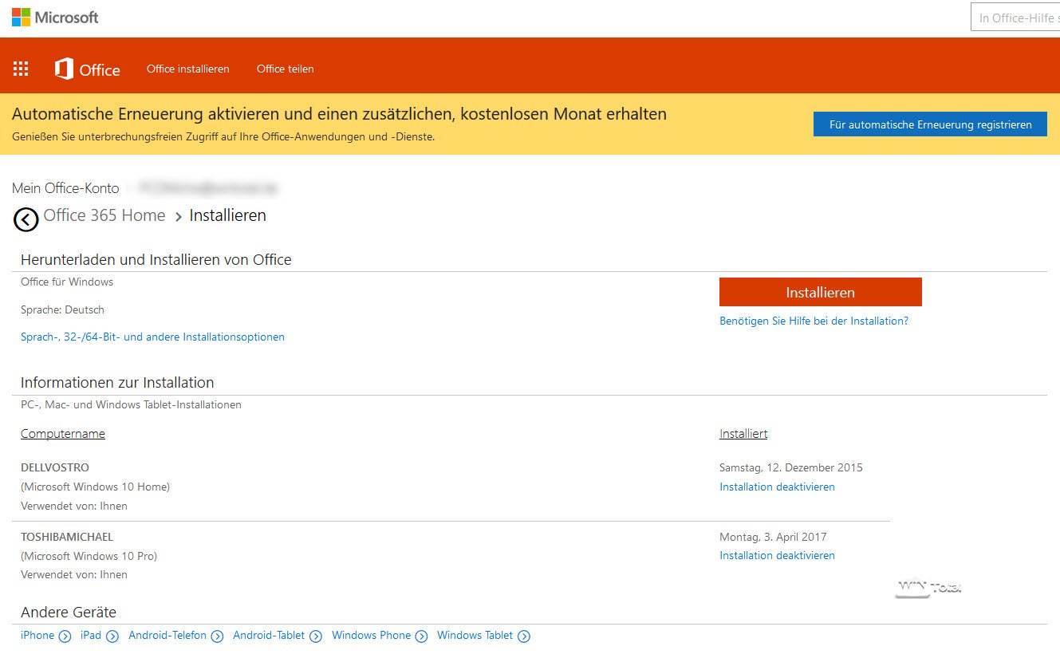This screenshot has height=662, width=1060.
Task: Open the iPhone link
Action: tap(37, 636)
